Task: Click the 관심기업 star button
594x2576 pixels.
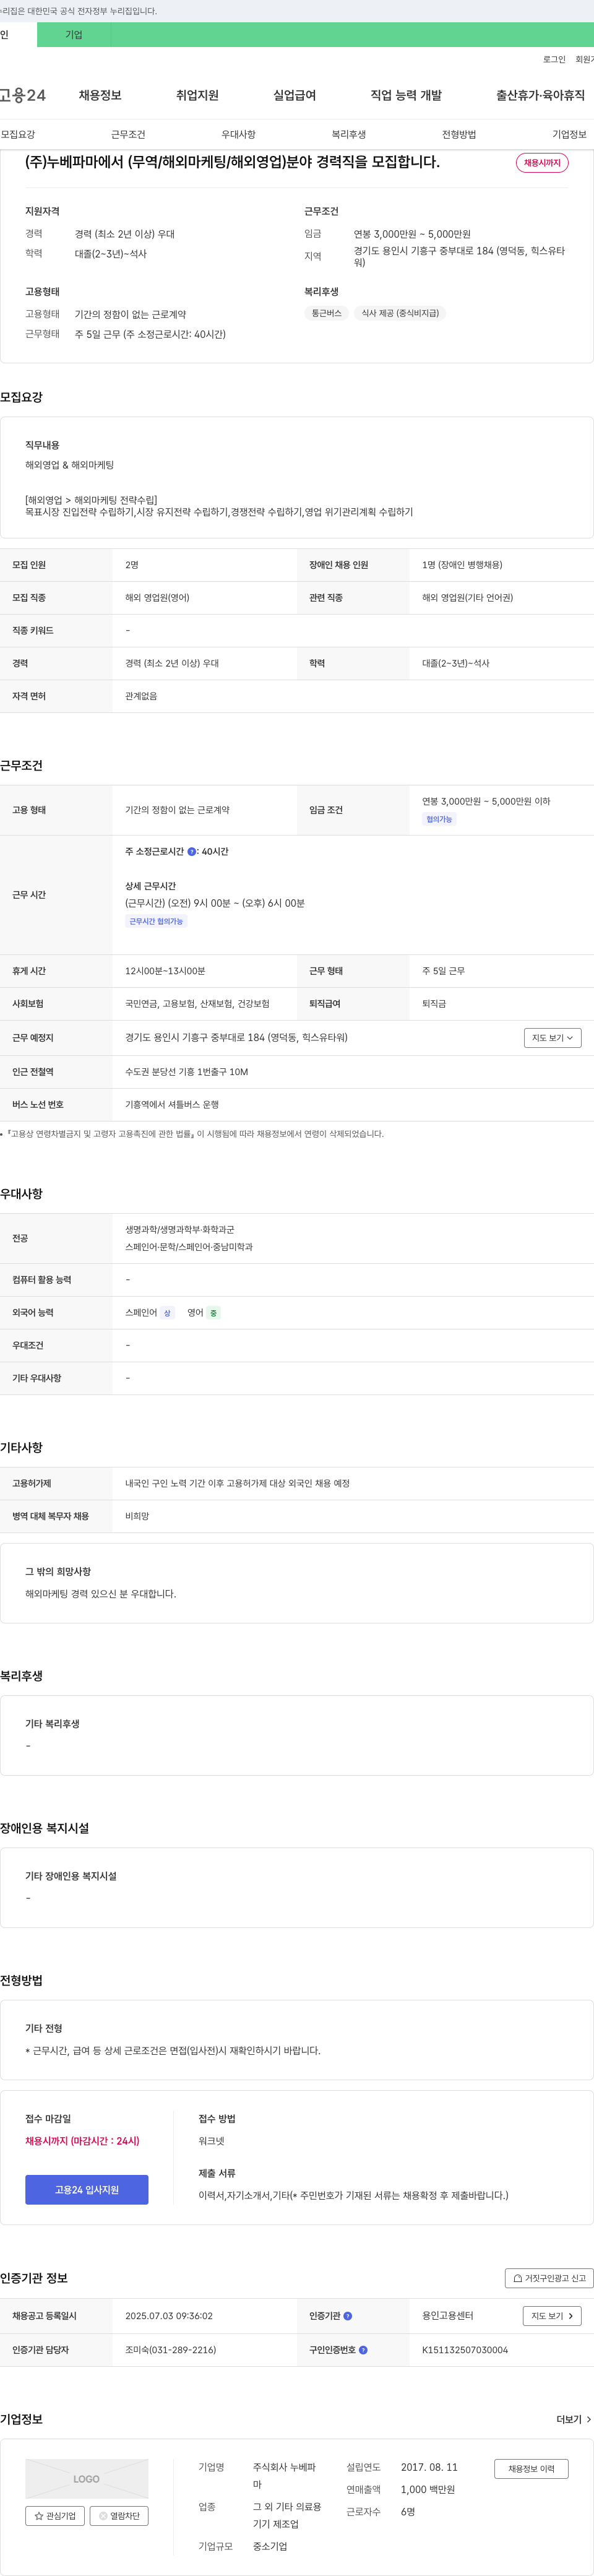Action: [x=55, y=2516]
